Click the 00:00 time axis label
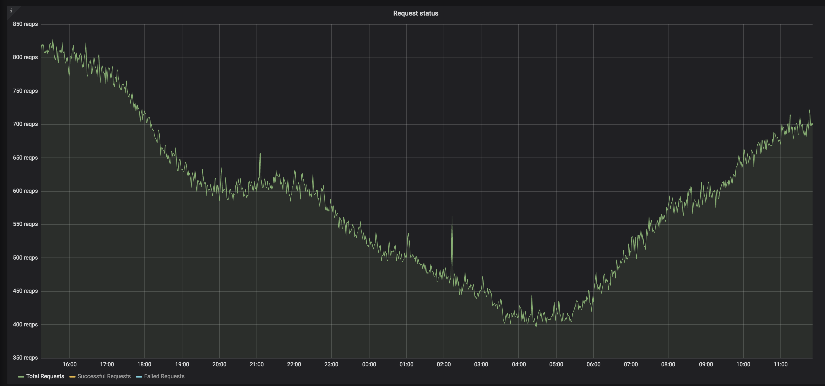This screenshot has width=825, height=386. tap(369, 364)
